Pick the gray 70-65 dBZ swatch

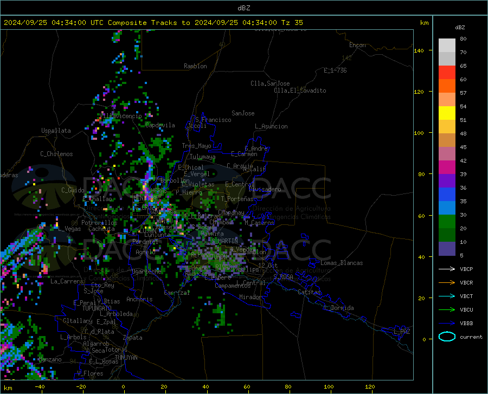pyautogui.click(x=447, y=59)
